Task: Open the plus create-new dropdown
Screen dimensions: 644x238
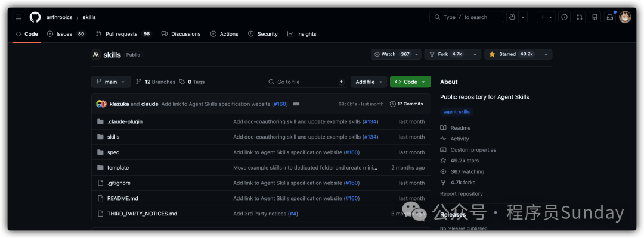Action: tap(546, 17)
